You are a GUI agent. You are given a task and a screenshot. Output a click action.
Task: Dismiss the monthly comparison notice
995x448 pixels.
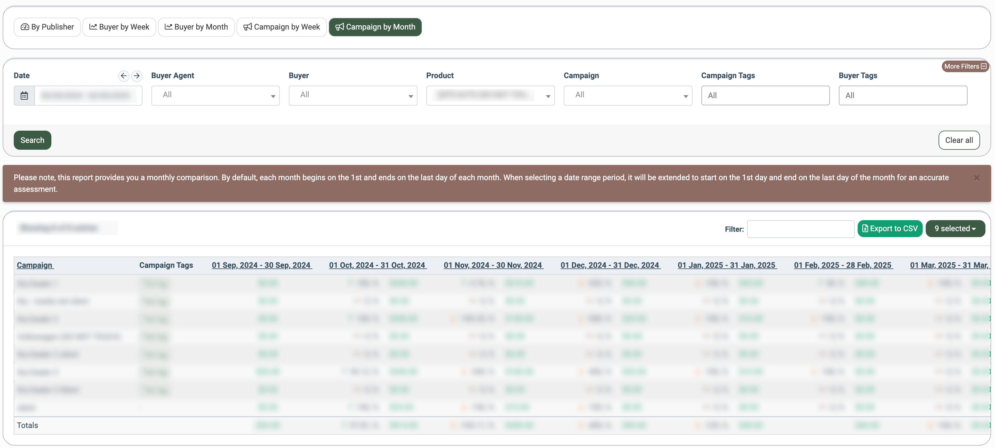click(x=976, y=178)
